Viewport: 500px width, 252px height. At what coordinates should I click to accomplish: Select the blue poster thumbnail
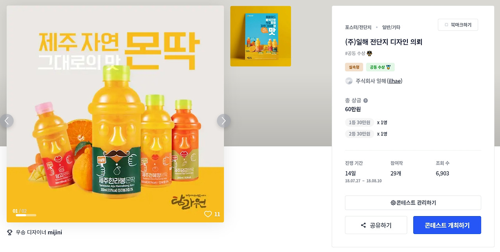point(261,36)
